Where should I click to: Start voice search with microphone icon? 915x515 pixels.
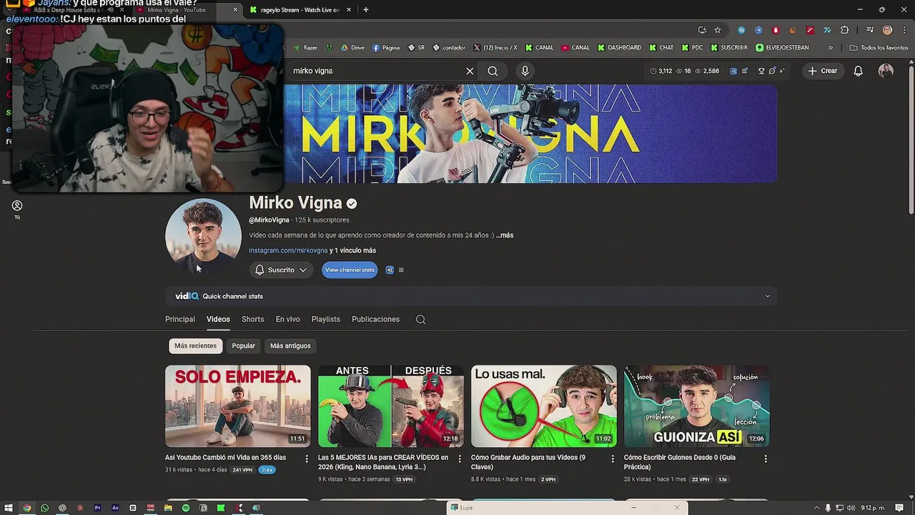coord(525,71)
